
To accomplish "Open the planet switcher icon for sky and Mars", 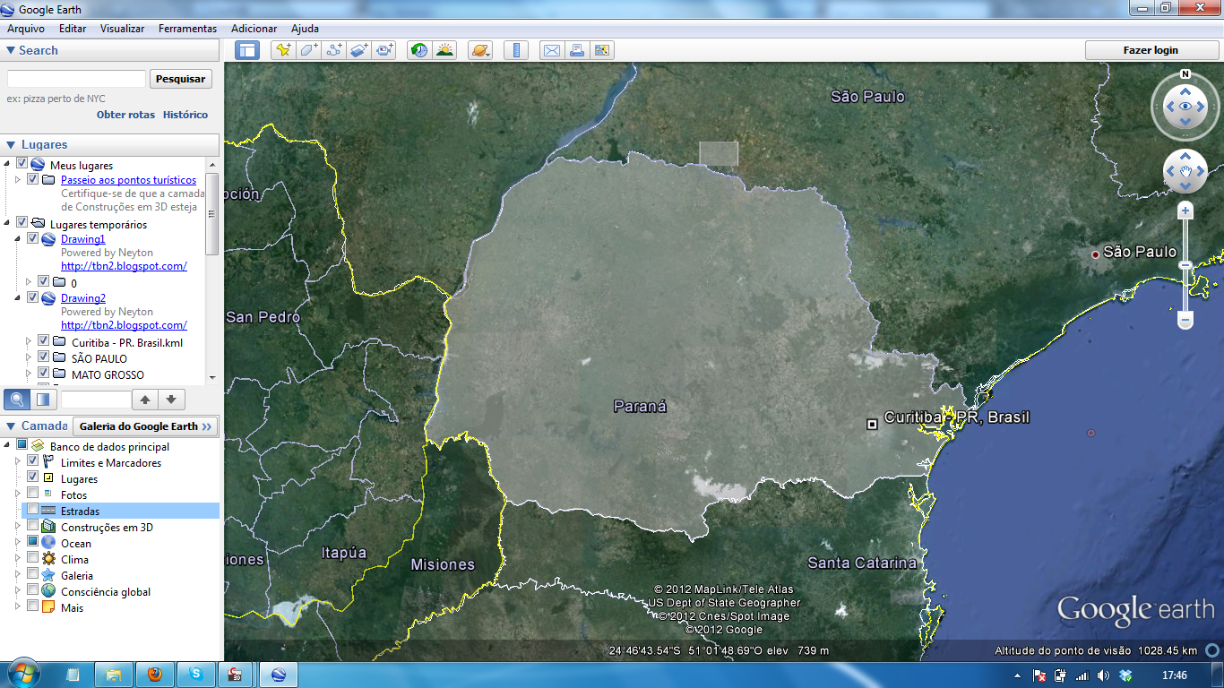I will point(480,50).
